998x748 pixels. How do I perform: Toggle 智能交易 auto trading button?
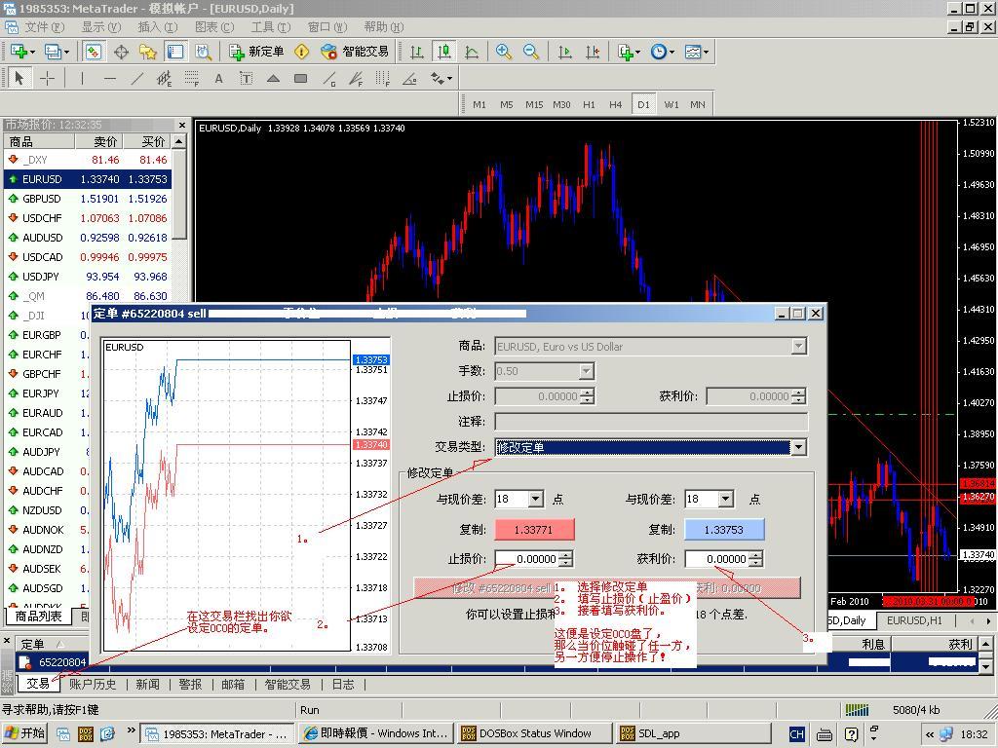[355, 52]
